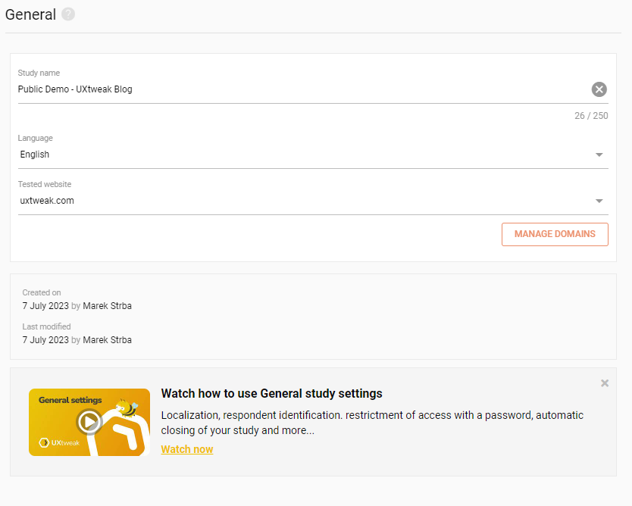This screenshot has width=632, height=506.
Task: Select the English language field
Action: (313, 155)
